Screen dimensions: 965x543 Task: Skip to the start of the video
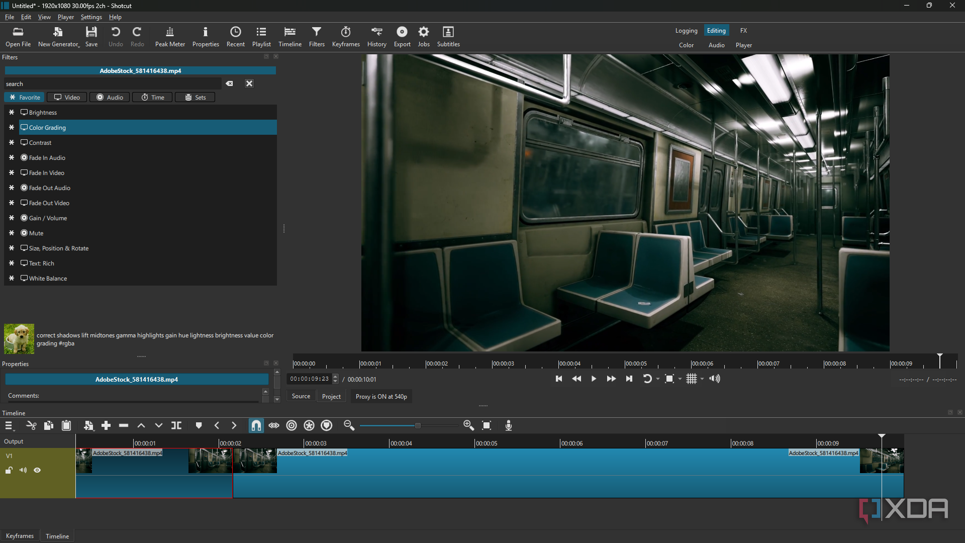(x=558, y=379)
